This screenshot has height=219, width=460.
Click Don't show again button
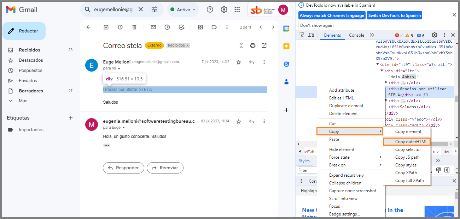pos(317,25)
